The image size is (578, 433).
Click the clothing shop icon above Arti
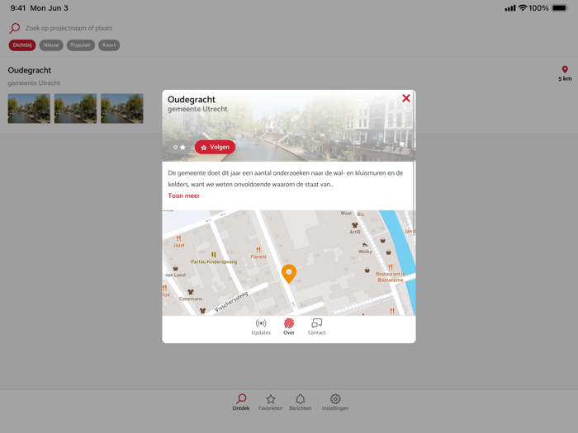(354, 225)
